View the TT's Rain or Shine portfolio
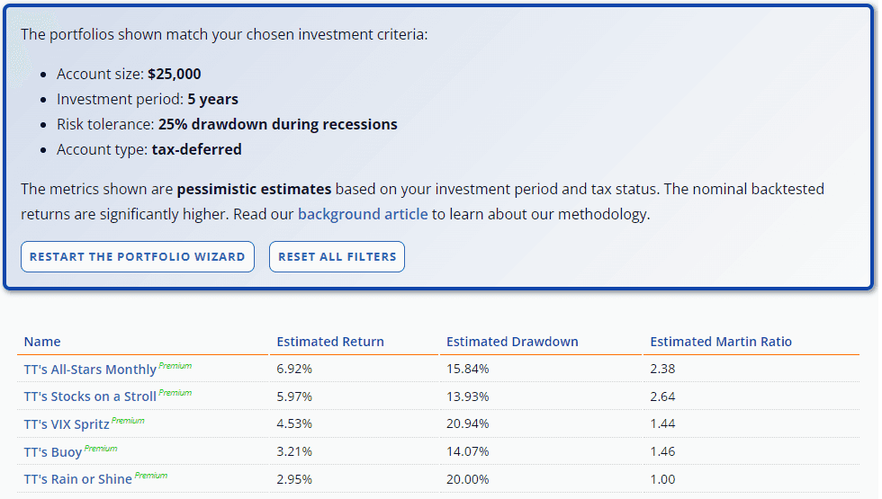This screenshot has height=499, width=882. coord(78,479)
